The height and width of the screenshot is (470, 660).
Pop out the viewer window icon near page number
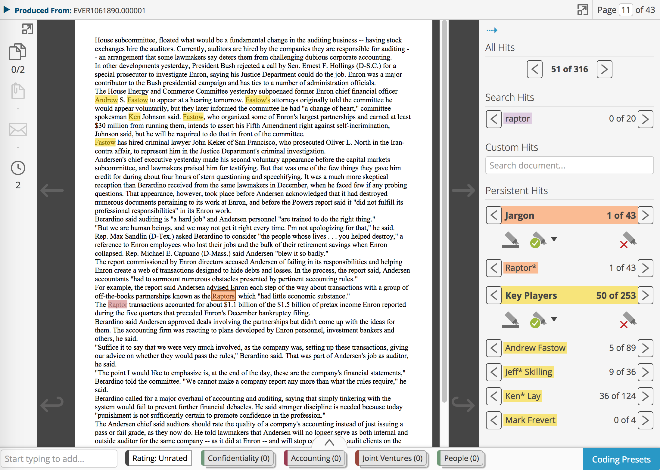[583, 10]
